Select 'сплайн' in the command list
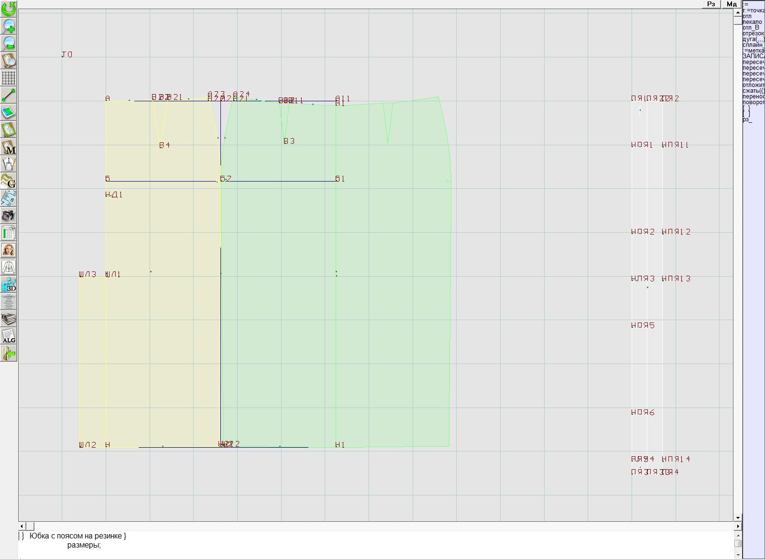The width and height of the screenshot is (765, 559). (753, 45)
